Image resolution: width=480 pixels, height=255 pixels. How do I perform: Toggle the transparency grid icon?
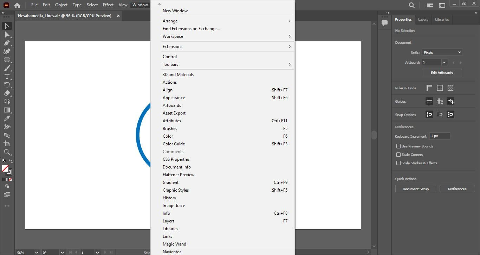[450, 88]
